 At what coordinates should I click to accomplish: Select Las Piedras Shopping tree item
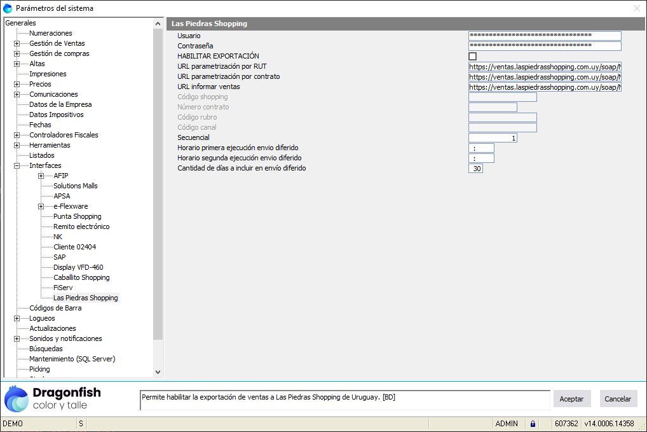[x=85, y=298]
